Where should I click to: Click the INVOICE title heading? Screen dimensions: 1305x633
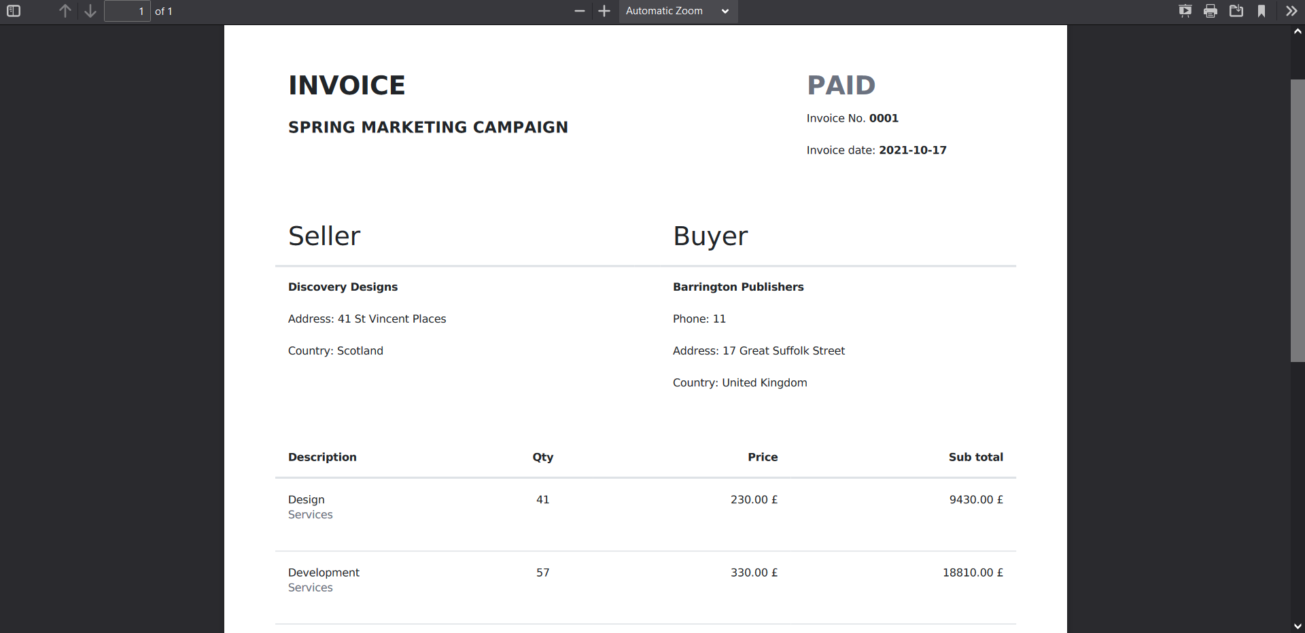pos(347,85)
